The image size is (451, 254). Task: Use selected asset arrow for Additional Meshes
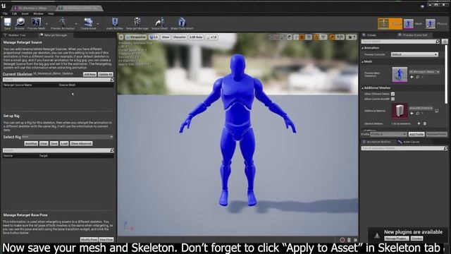pyautogui.click(x=412, y=114)
